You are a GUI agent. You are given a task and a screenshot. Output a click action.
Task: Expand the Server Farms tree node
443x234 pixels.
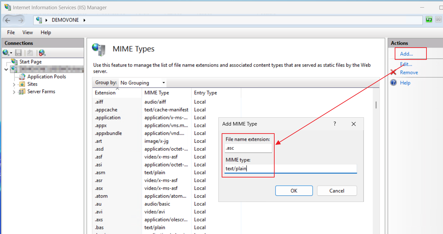pyautogui.click(x=14, y=92)
